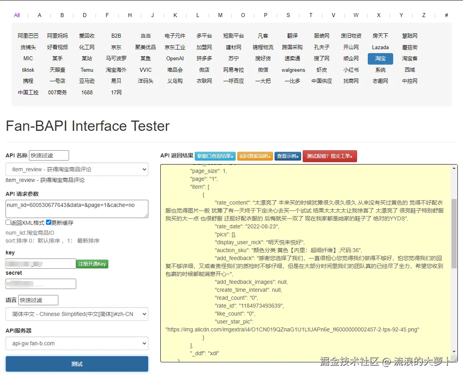
Task: Open result with 新窗口查看结果 button
Action: click(x=215, y=156)
